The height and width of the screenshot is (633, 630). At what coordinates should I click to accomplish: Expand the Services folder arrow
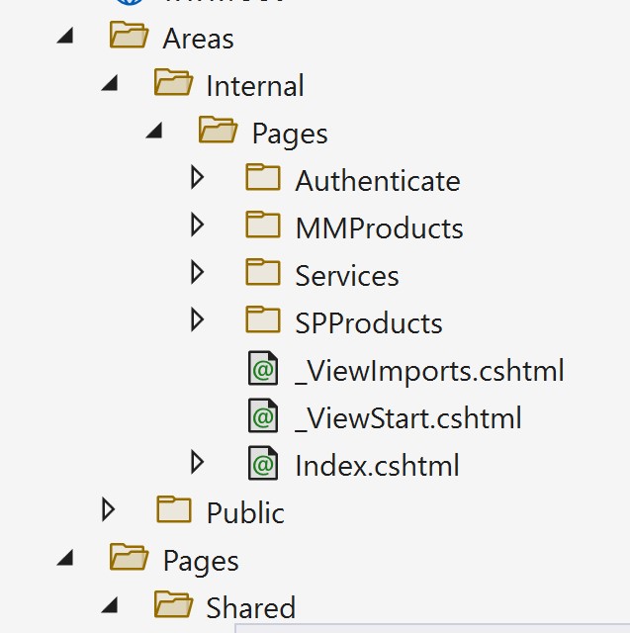[x=197, y=272]
